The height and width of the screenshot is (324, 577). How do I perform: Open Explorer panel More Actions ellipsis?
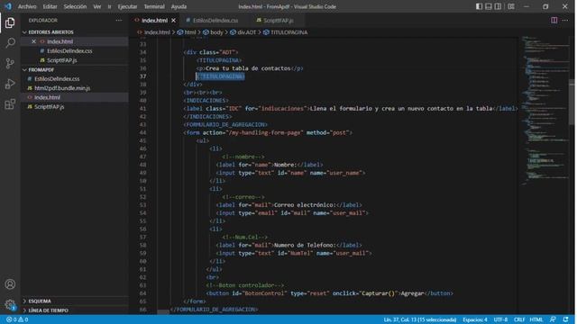[x=118, y=20]
